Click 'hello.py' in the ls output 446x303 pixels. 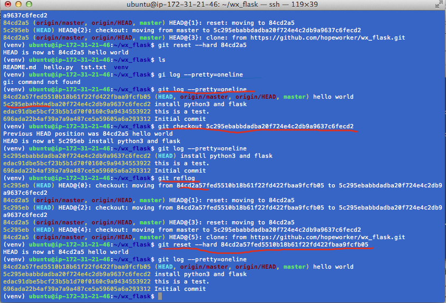pos(59,67)
